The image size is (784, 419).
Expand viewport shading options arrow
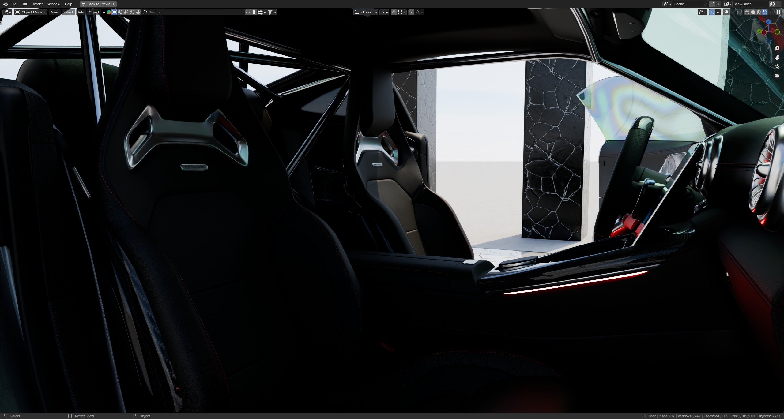tap(771, 12)
